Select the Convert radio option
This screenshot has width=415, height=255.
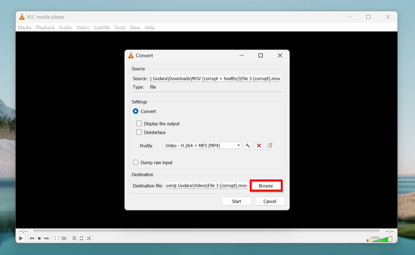tap(135, 111)
